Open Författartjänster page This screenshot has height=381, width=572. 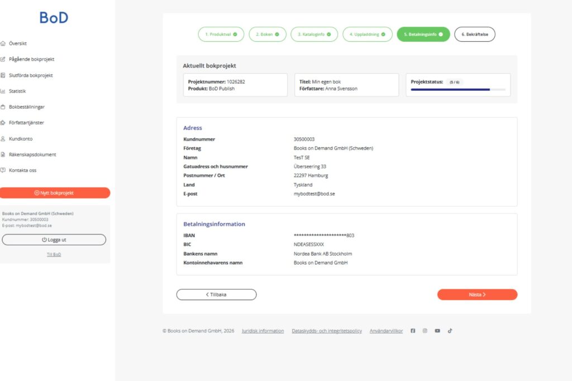click(x=26, y=123)
